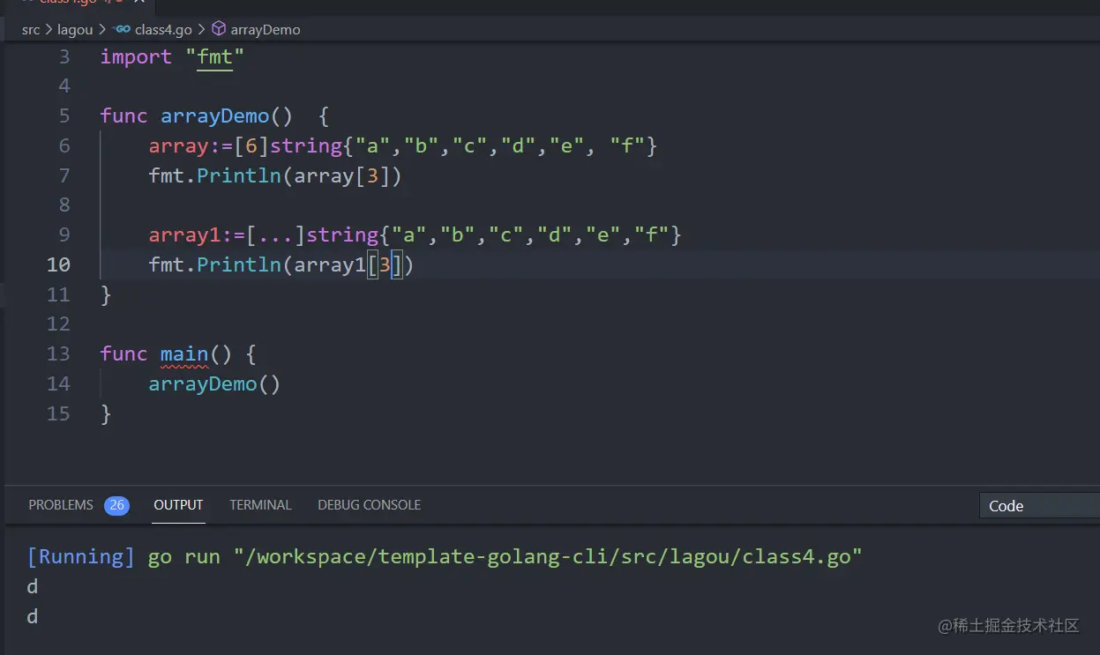Switch to the OUTPUT panel tab

(x=178, y=505)
